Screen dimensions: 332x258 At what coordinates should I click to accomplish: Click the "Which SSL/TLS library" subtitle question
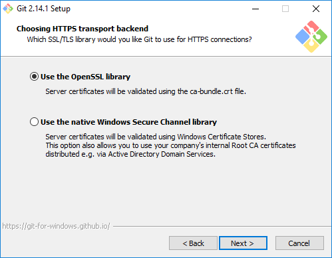(x=140, y=39)
